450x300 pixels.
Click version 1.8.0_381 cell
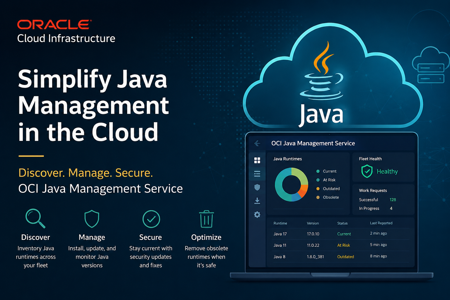pos(315,257)
